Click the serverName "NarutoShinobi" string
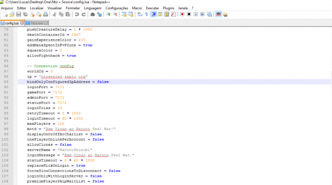Screen dimensions: 332x185 (75, 150)
